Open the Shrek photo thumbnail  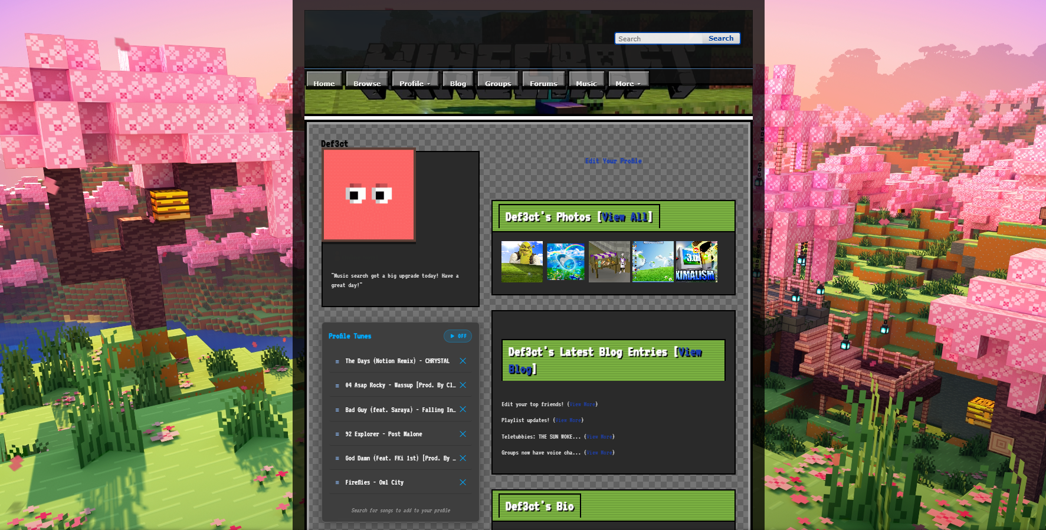click(x=522, y=262)
